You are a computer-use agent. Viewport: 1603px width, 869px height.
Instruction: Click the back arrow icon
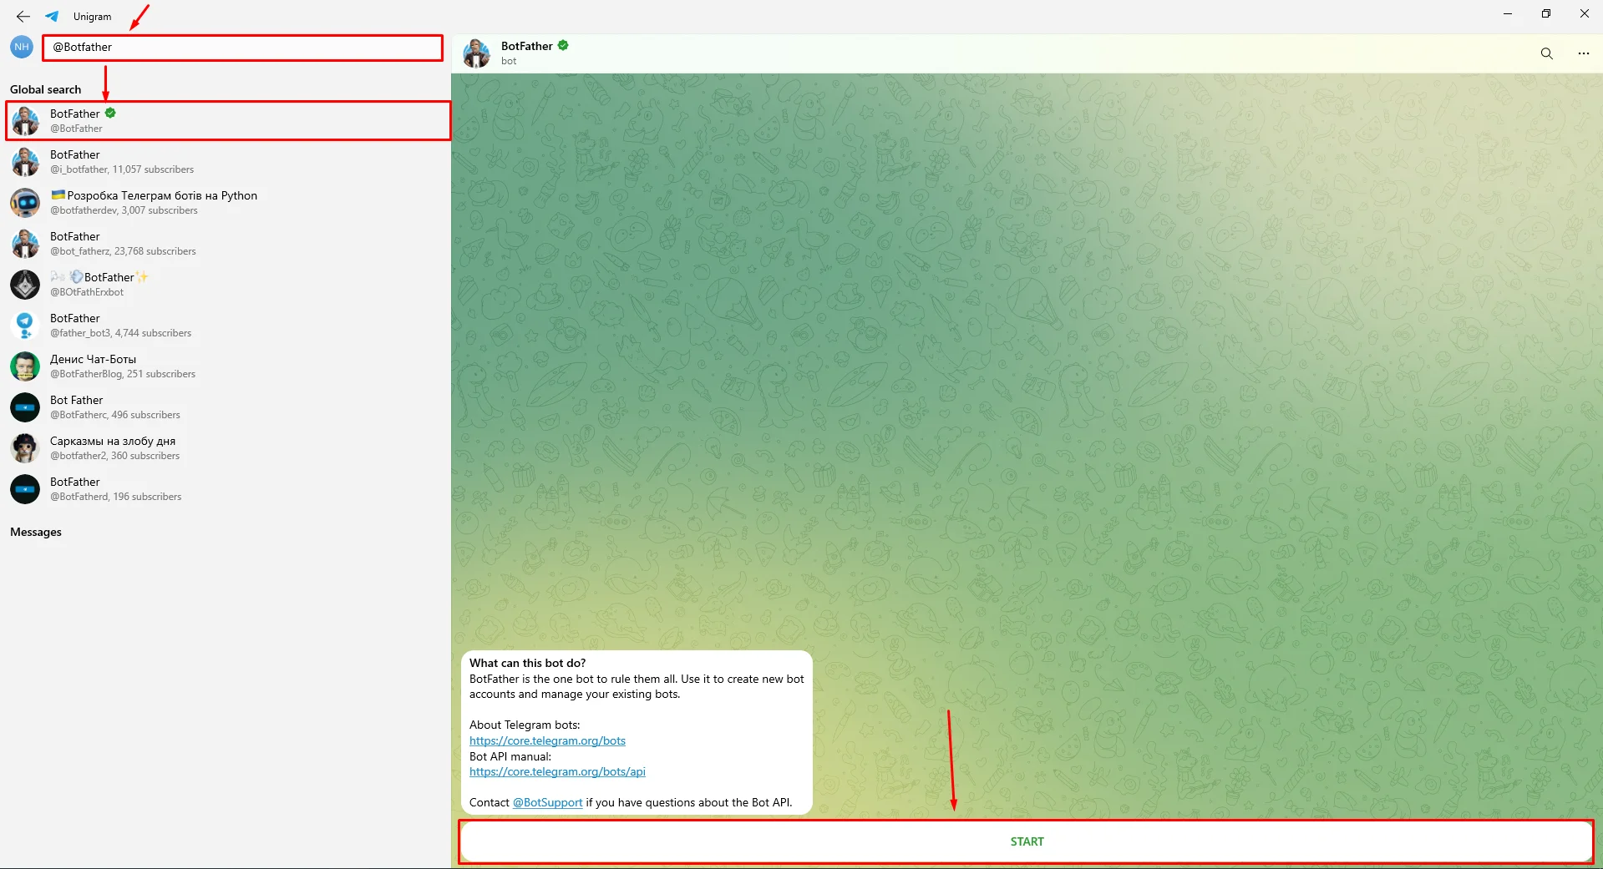point(23,17)
